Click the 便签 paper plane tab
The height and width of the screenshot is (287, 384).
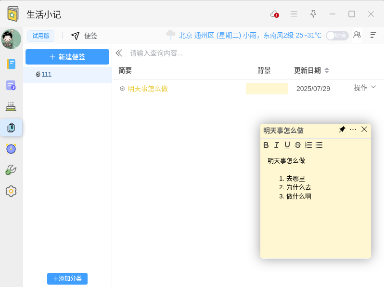(x=84, y=36)
